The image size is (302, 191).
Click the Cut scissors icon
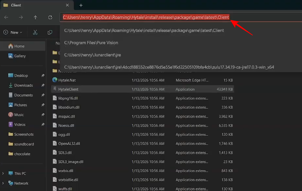[35, 32]
